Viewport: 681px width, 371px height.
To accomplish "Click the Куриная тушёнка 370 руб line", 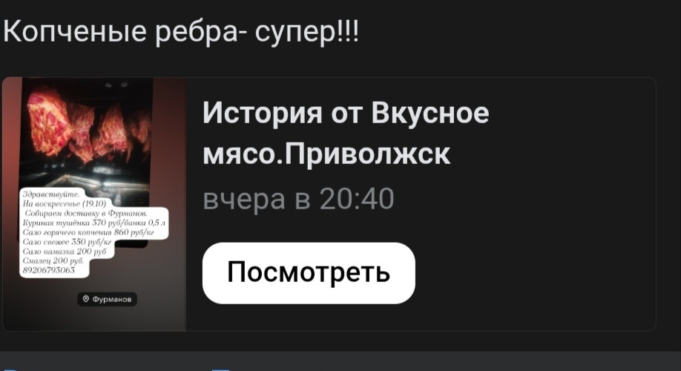I will pyautogui.click(x=93, y=223).
